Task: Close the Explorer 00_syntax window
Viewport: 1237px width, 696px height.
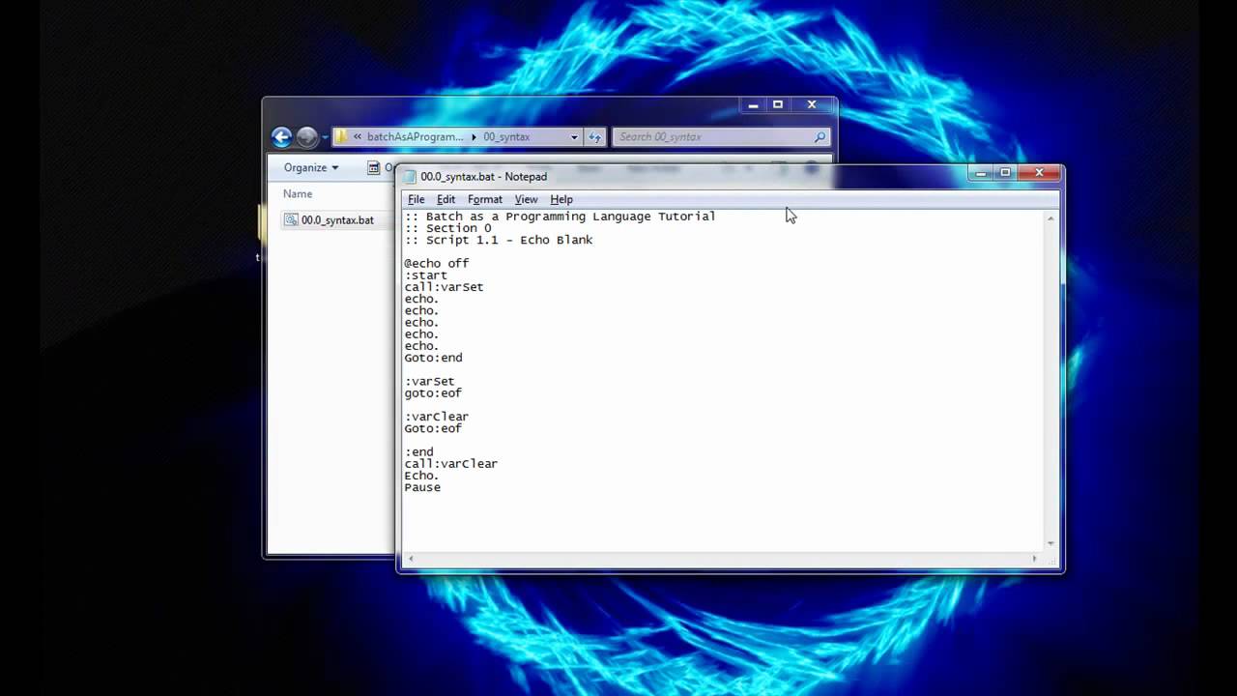Action: pyautogui.click(x=812, y=104)
